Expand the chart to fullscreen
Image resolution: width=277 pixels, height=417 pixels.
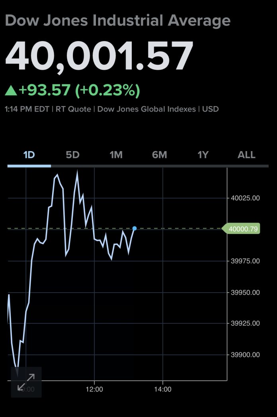(26, 382)
